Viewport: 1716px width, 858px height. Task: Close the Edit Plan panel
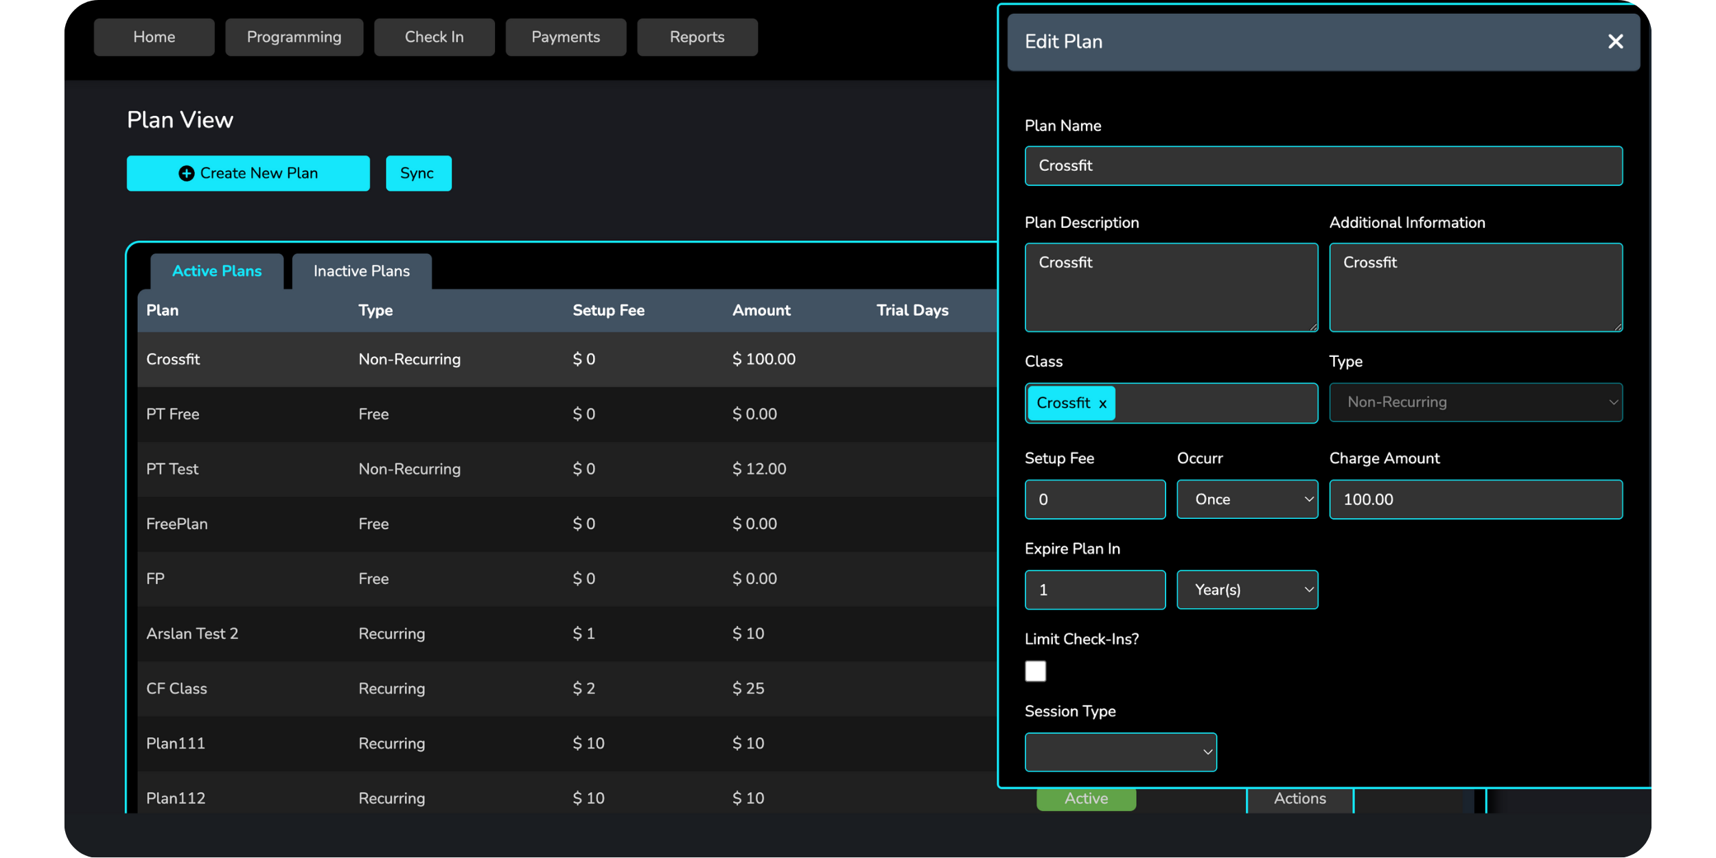click(x=1615, y=42)
